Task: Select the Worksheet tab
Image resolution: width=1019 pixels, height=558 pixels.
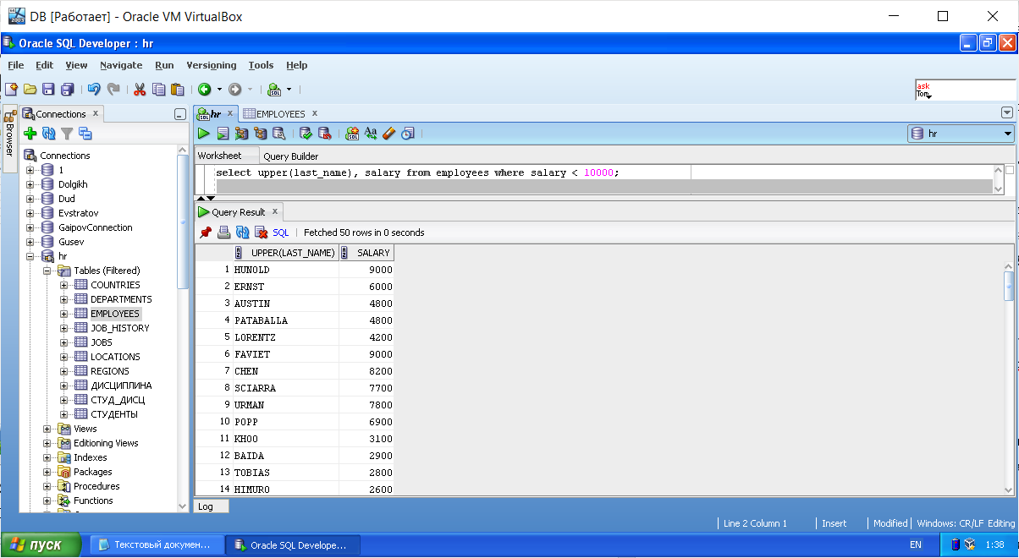Action: click(x=219, y=156)
